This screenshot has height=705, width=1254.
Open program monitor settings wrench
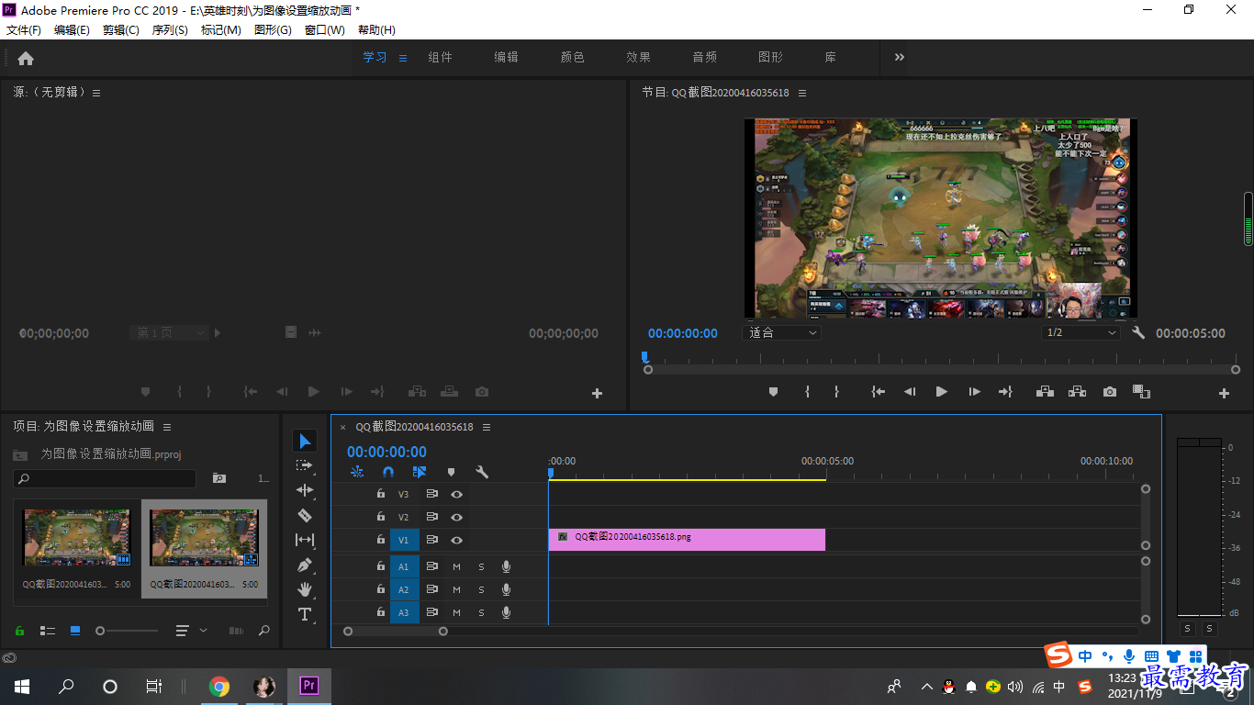coord(1138,333)
